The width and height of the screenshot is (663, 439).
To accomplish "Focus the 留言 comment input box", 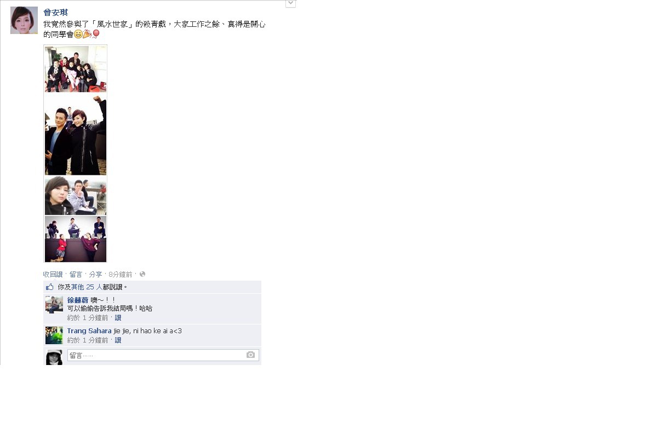I will 163,355.
